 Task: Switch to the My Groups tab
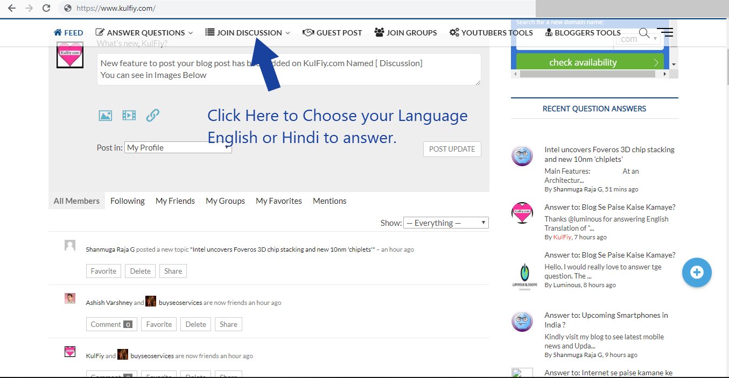pos(225,201)
